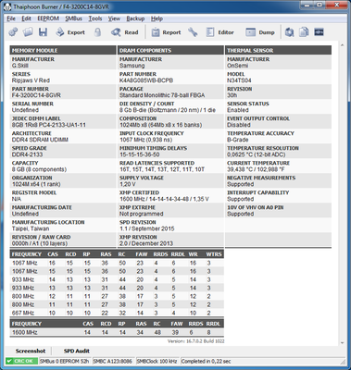Click the Open file folder icon
This screenshot has height=370, width=351.
point(28,32)
